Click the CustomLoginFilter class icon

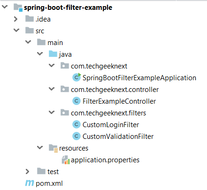pyautogui.click(x=77, y=124)
